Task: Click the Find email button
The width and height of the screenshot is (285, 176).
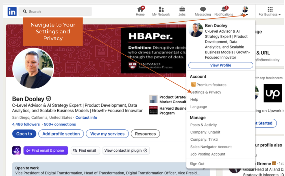Action: click(85, 150)
